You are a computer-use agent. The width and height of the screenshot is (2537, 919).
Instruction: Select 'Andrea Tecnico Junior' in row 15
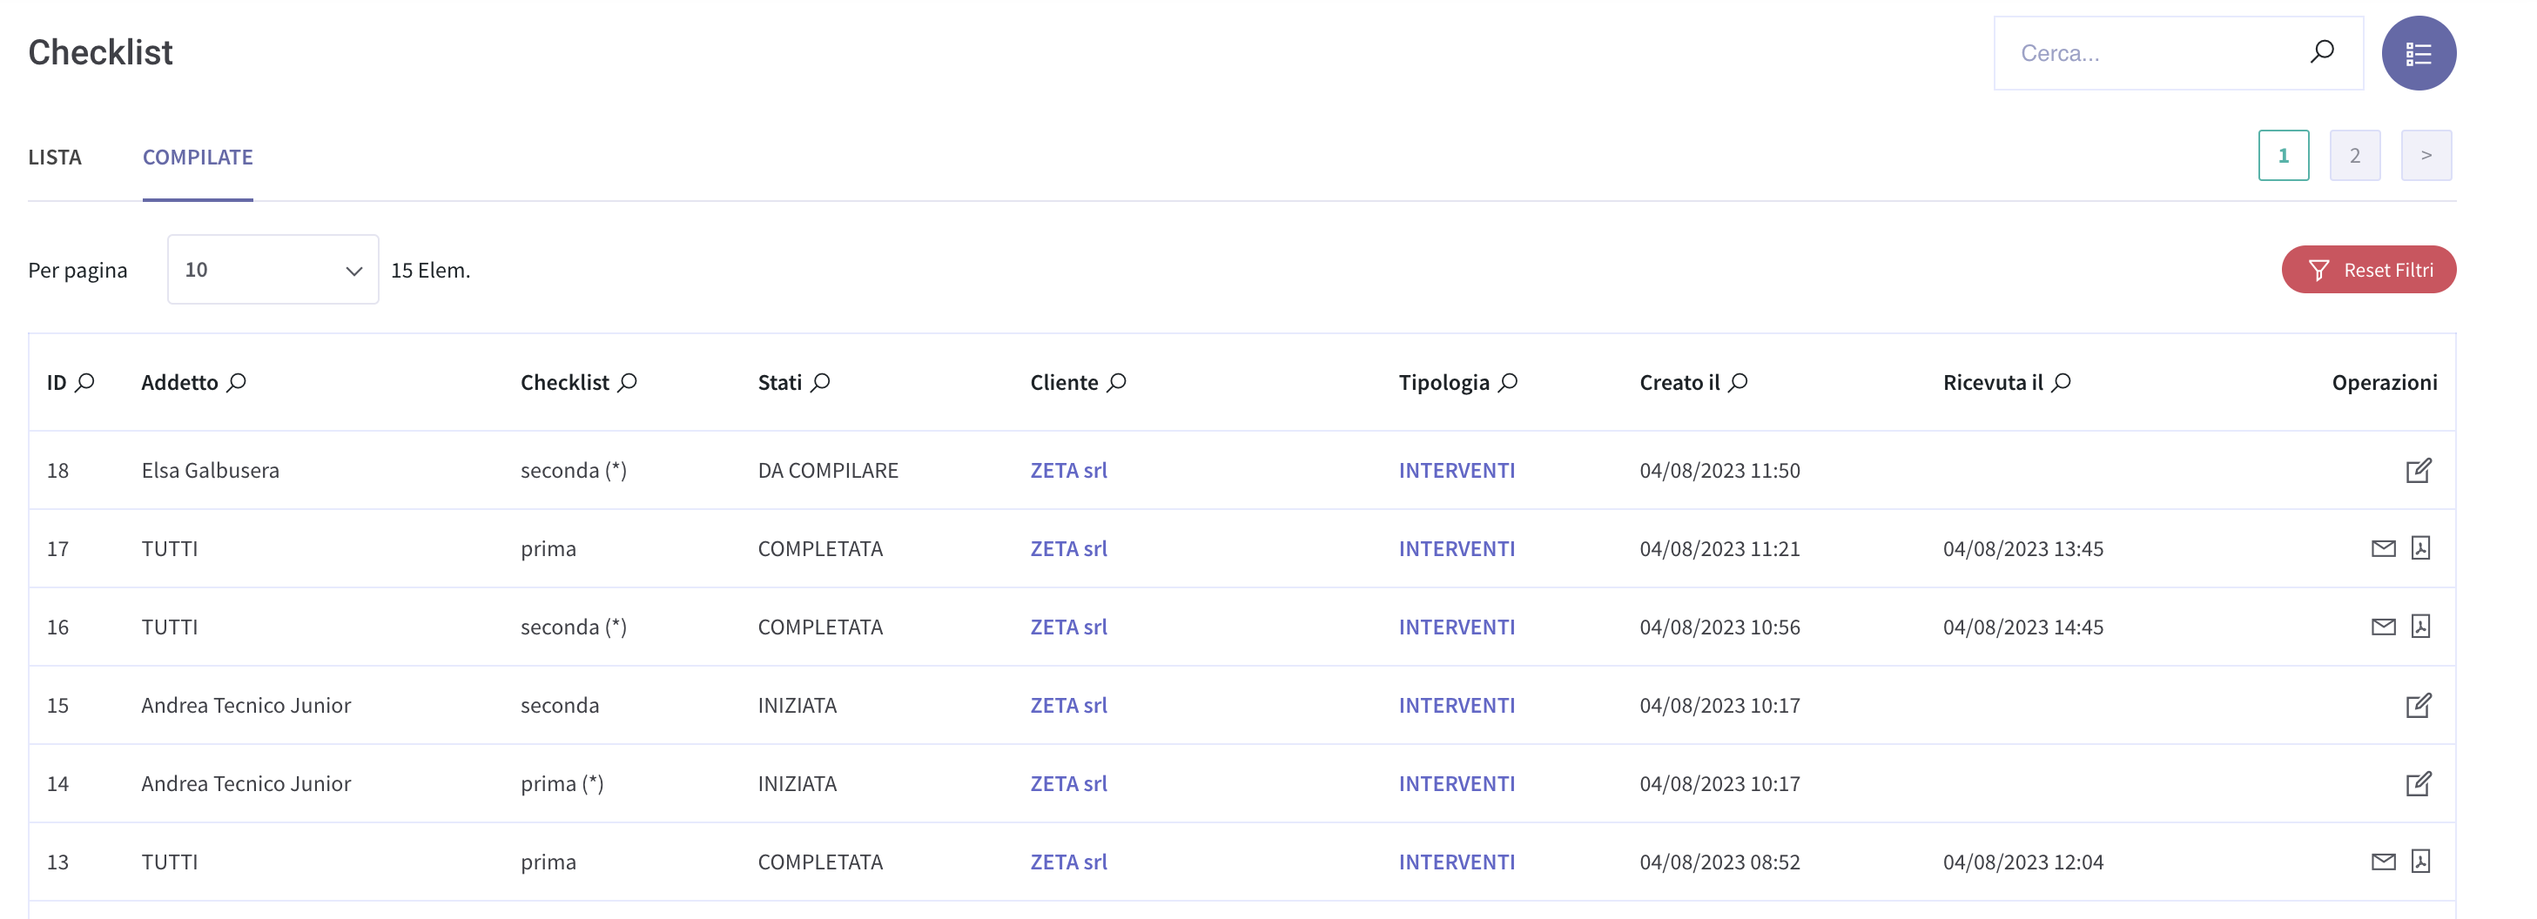coord(246,706)
